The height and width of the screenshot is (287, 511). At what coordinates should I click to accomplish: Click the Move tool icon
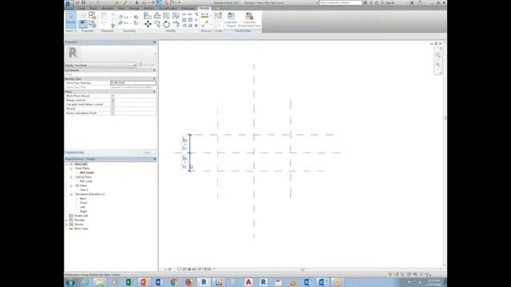(148, 24)
